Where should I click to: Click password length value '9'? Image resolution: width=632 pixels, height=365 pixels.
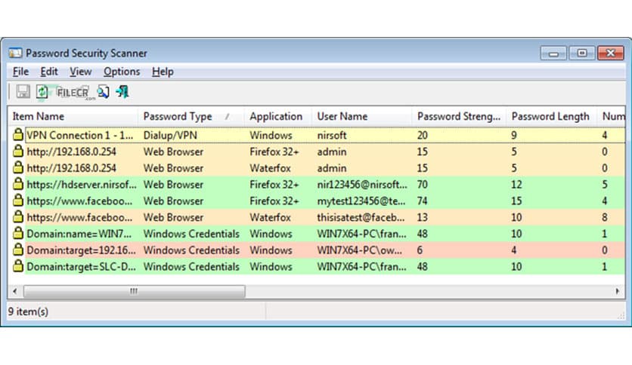pos(514,135)
